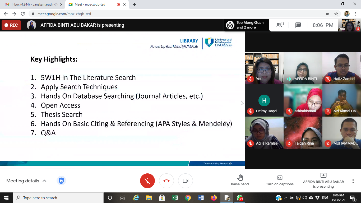Image resolution: width=361 pixels, height=203 pixels.
Task: Click your self-view thumbnail at top right
Action: tap(350, 25)
